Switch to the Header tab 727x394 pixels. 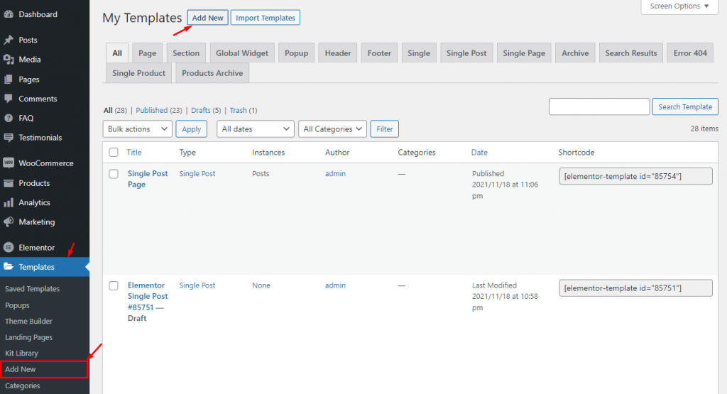click(x=338, y=53)
